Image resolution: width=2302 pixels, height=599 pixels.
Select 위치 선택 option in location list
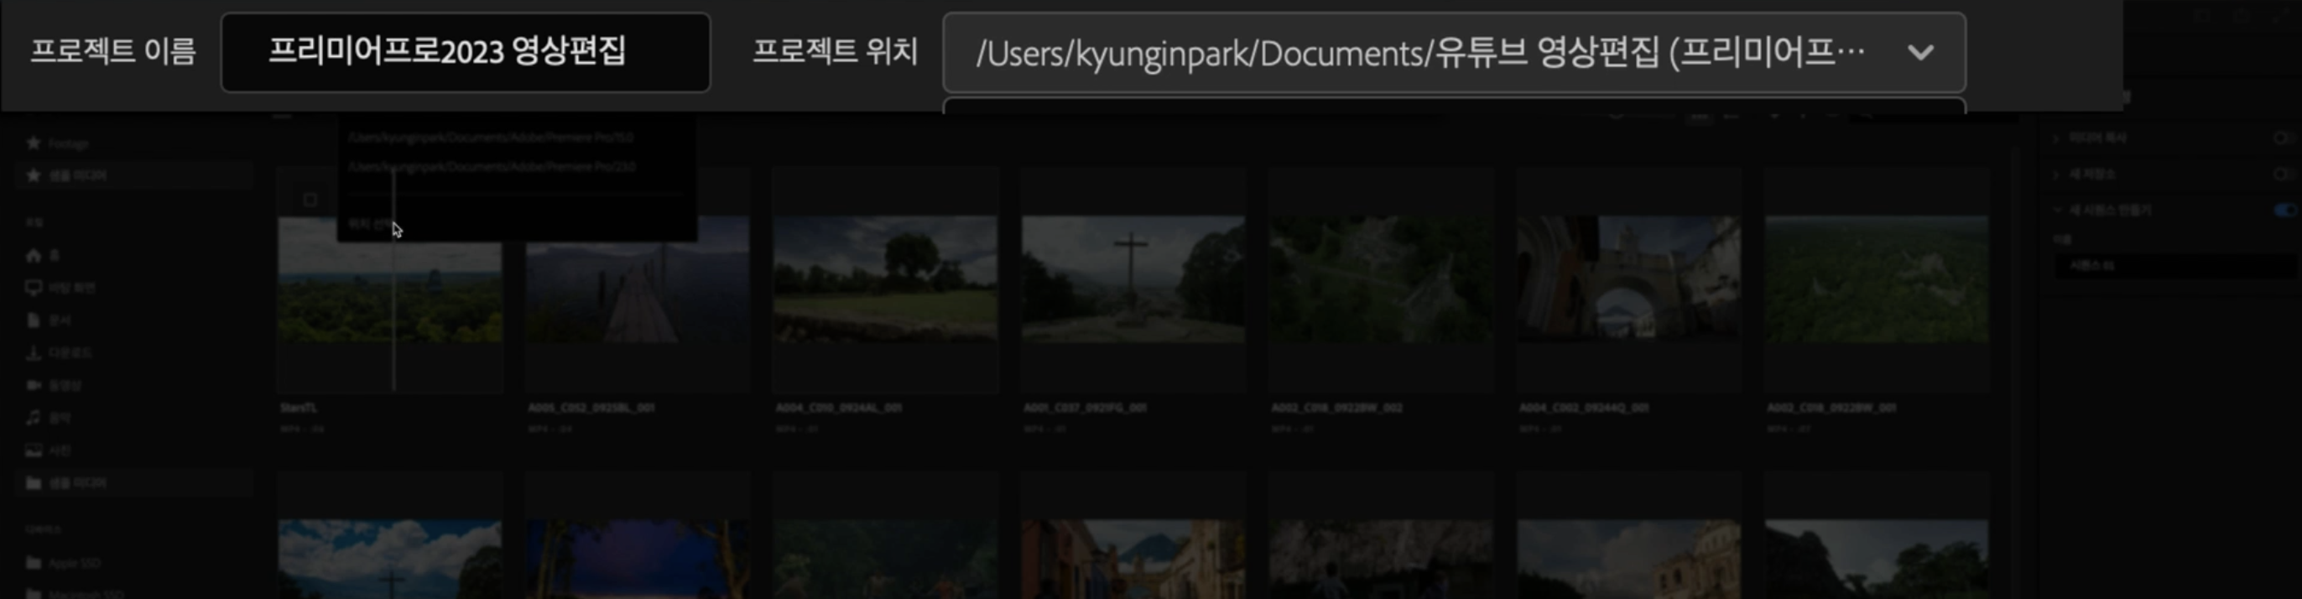(x=370, y=224)
